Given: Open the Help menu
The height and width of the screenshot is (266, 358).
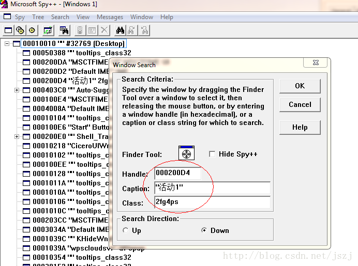Looking at the screenshot, I should (x=167, y=17).
